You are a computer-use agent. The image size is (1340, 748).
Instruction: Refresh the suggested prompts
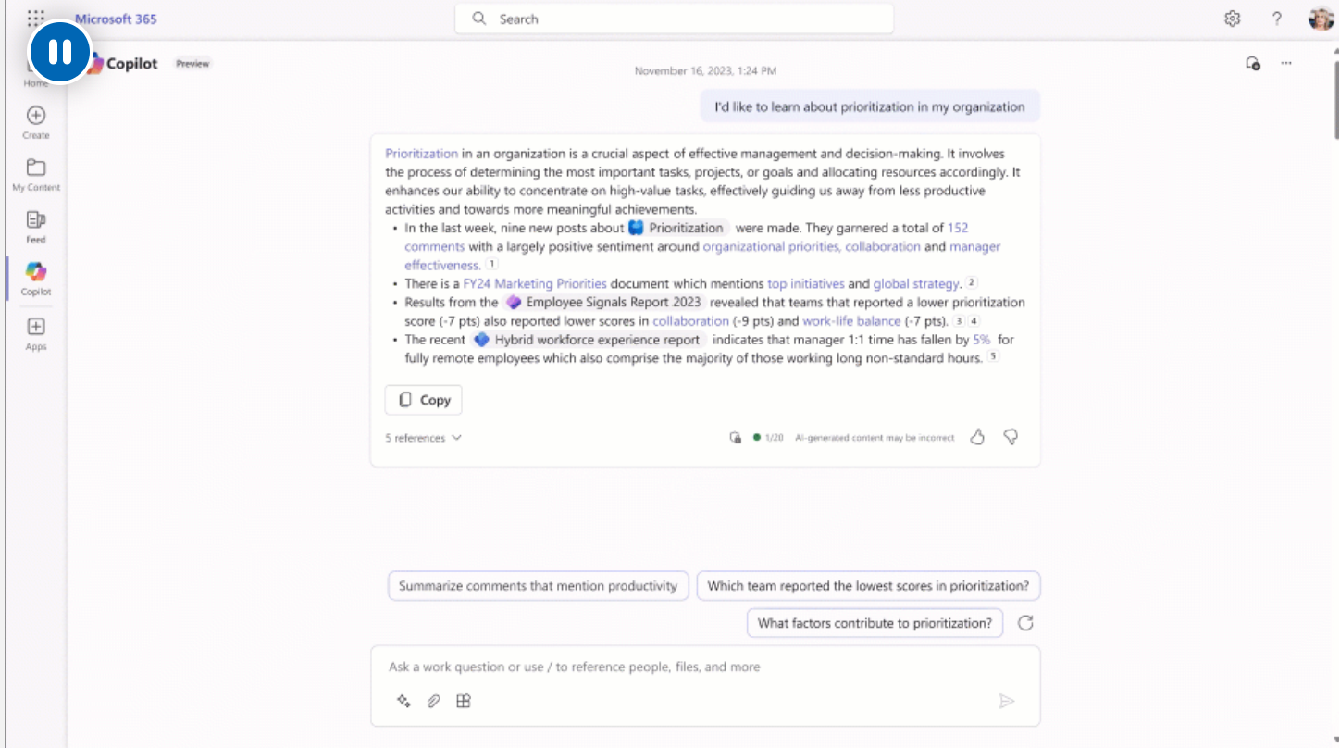tap(1025, 623)
